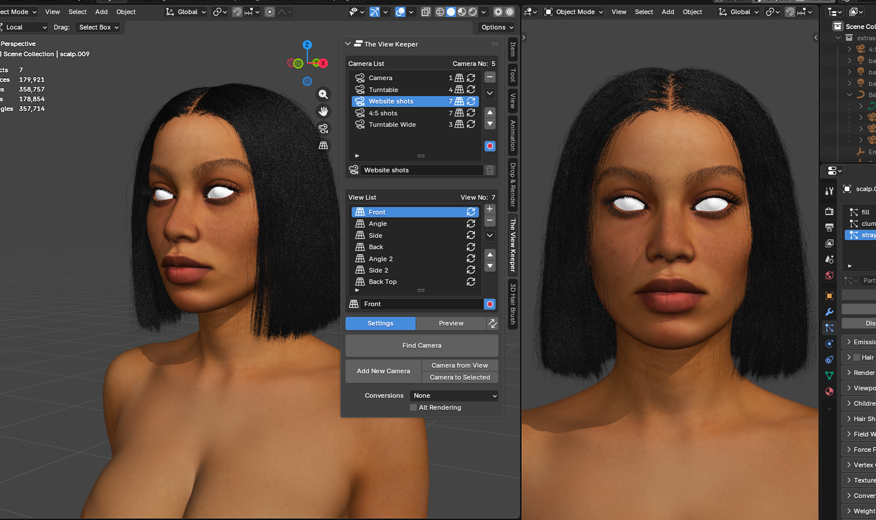Toggle X-ray mode in viewport header
876x520 pixels.
426,11
